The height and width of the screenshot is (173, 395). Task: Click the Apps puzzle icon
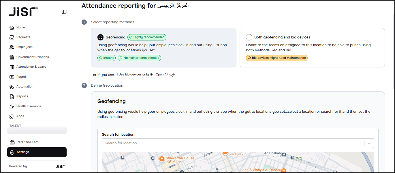click(x=12, y=116)
